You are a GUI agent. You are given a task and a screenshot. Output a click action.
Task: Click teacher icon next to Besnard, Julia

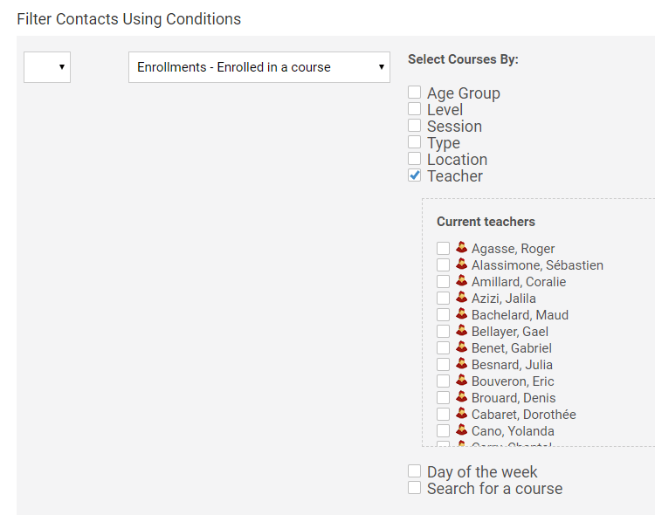[462, 364]
